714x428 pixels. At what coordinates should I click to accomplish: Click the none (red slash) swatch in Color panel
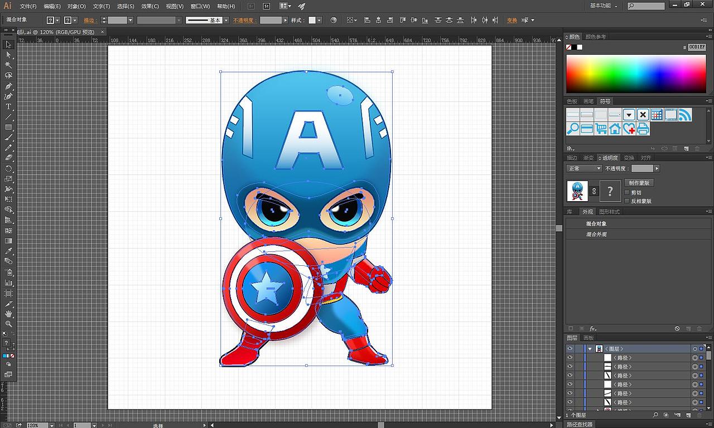(x=568, y=47)
